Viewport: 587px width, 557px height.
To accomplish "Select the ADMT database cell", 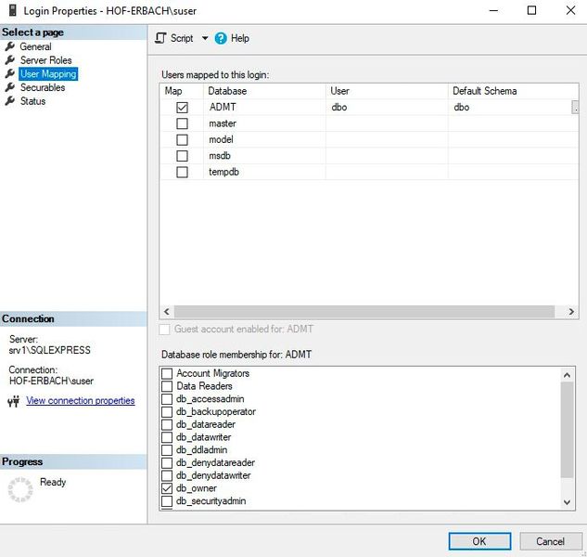I will (264, 107).
